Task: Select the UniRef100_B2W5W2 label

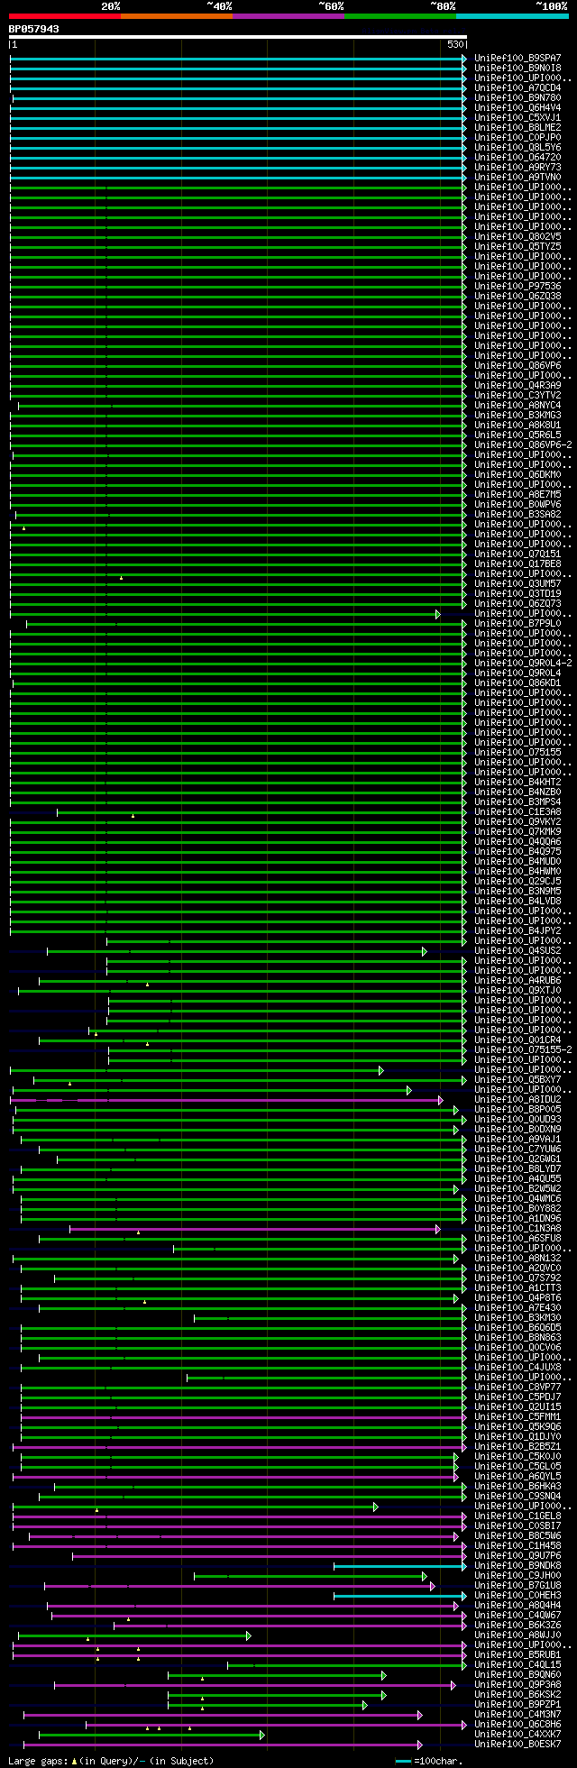Action: (517, 1189)
